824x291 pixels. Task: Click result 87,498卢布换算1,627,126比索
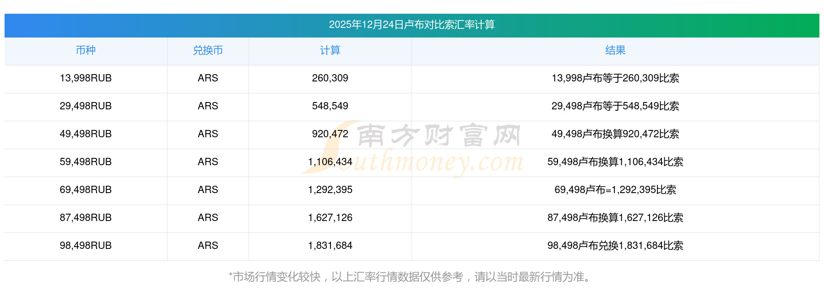[615, 218]
